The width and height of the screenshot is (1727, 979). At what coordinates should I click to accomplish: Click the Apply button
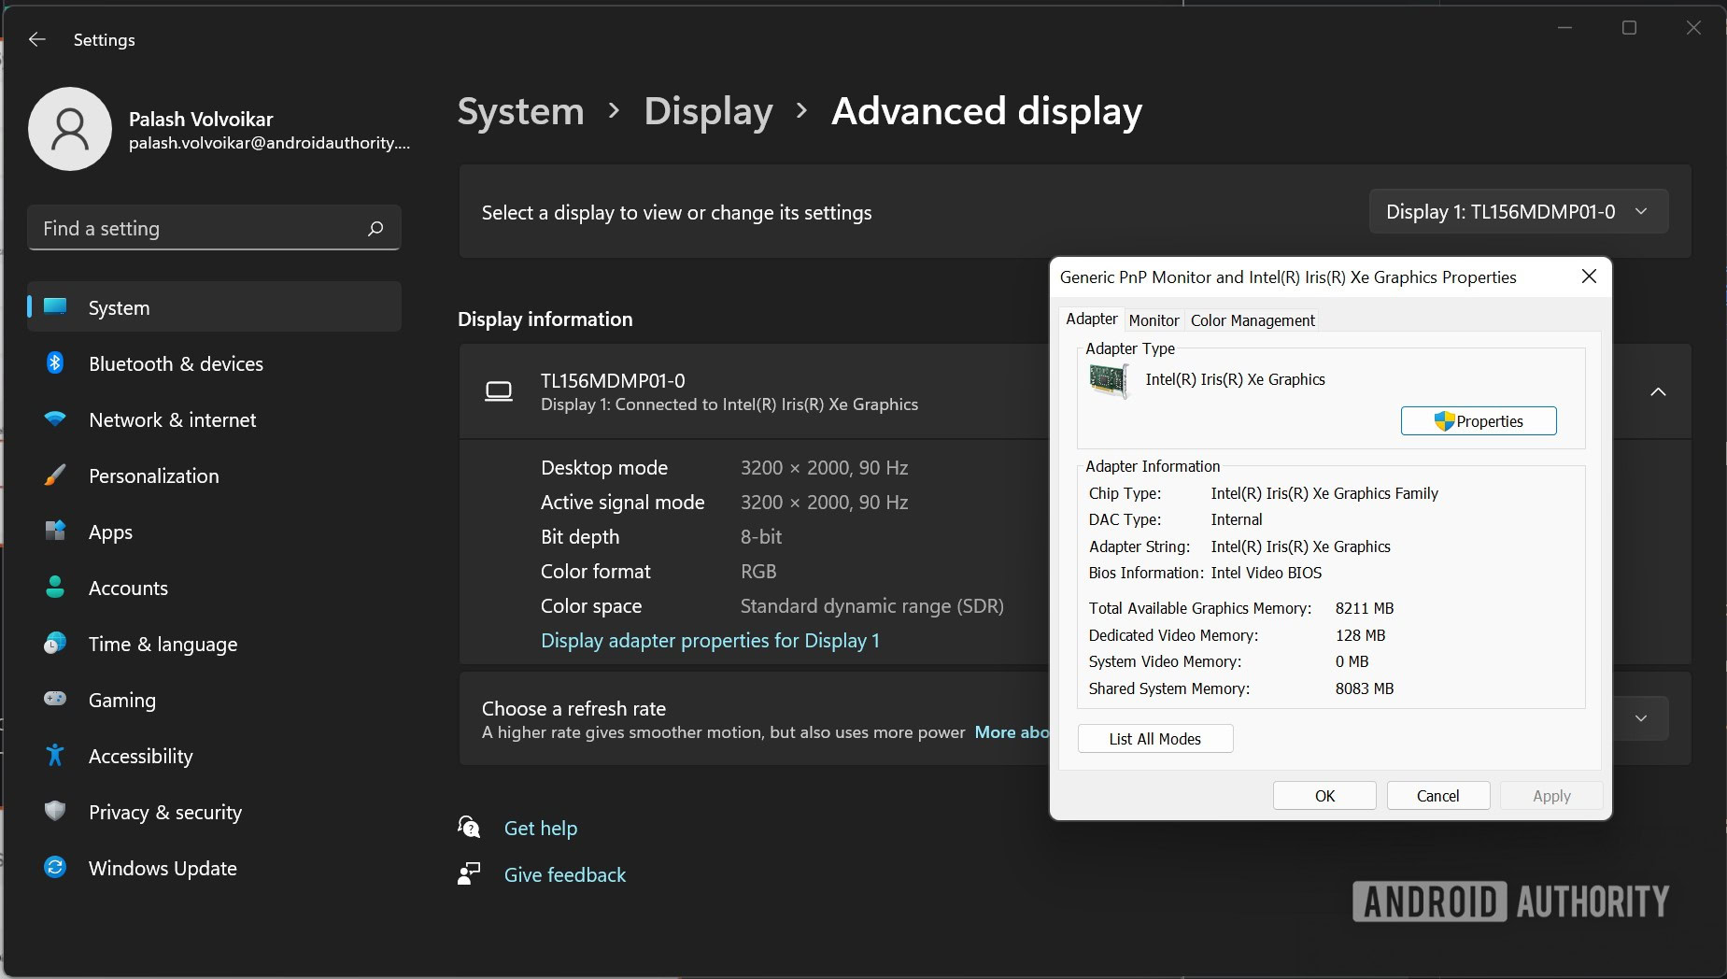[x=1551, y=796]
